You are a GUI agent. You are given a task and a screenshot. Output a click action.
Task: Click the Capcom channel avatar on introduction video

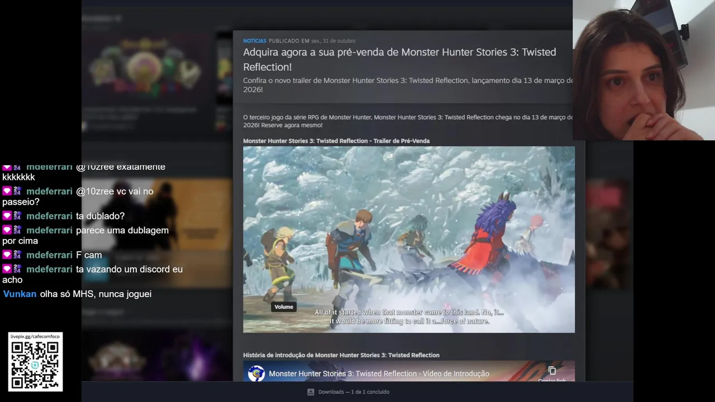(x=256, y=373)
